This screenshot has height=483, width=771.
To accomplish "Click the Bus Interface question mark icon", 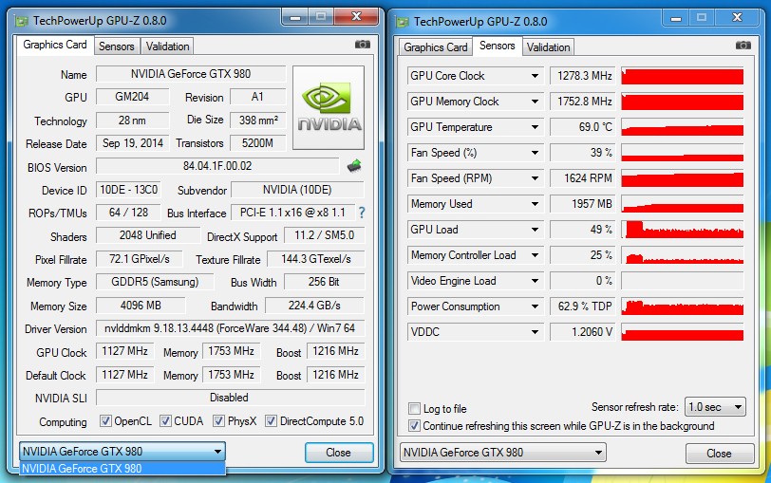I will tap(362, 213).
